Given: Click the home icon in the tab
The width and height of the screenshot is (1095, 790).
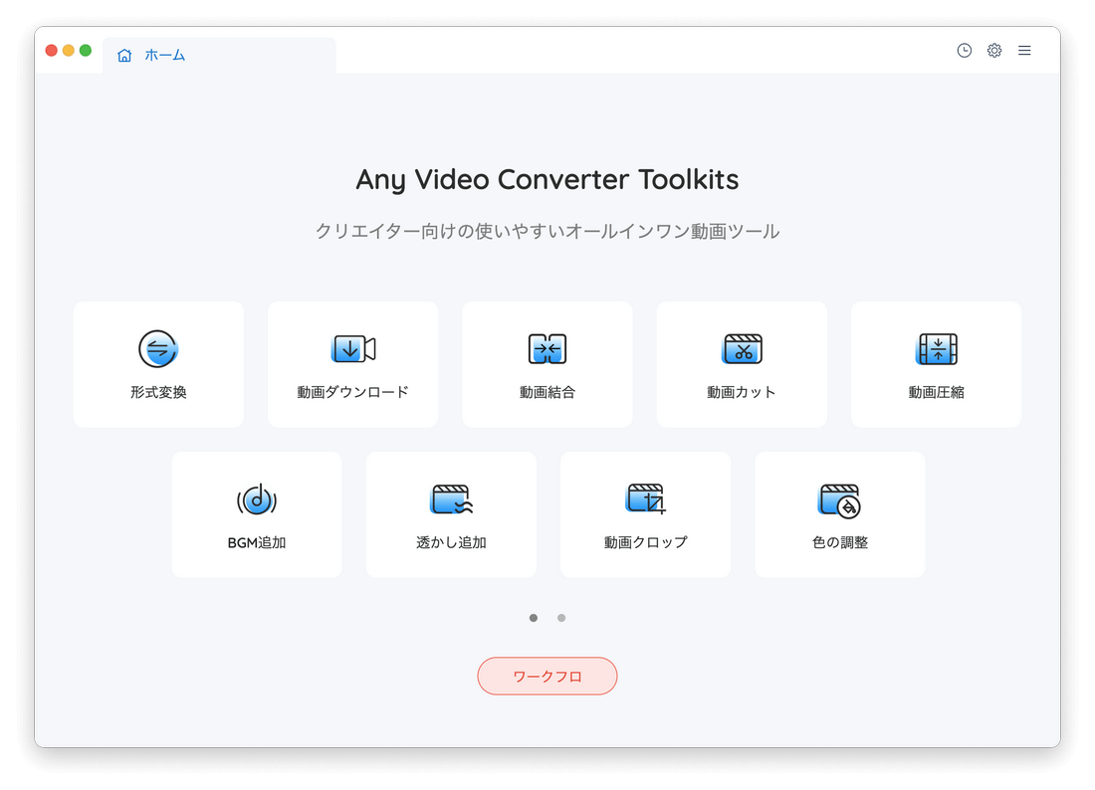Looking at the screenshot, I should pyautogui.click(x=124, y=55).
